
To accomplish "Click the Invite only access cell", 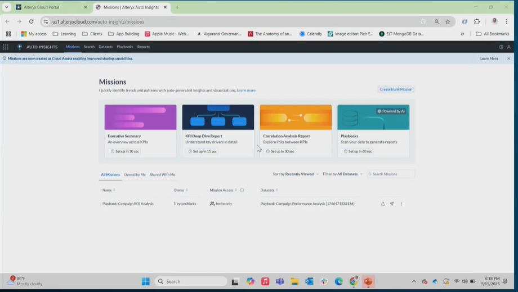I will click(221, 204).
